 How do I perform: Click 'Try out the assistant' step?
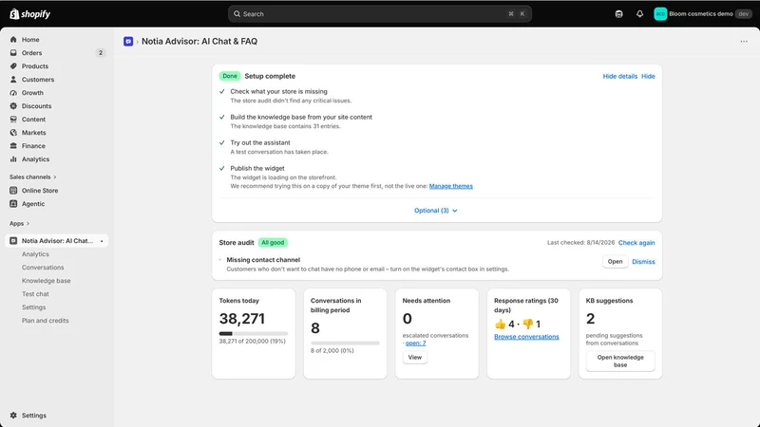pyautogui.click(x=260, y=143)
